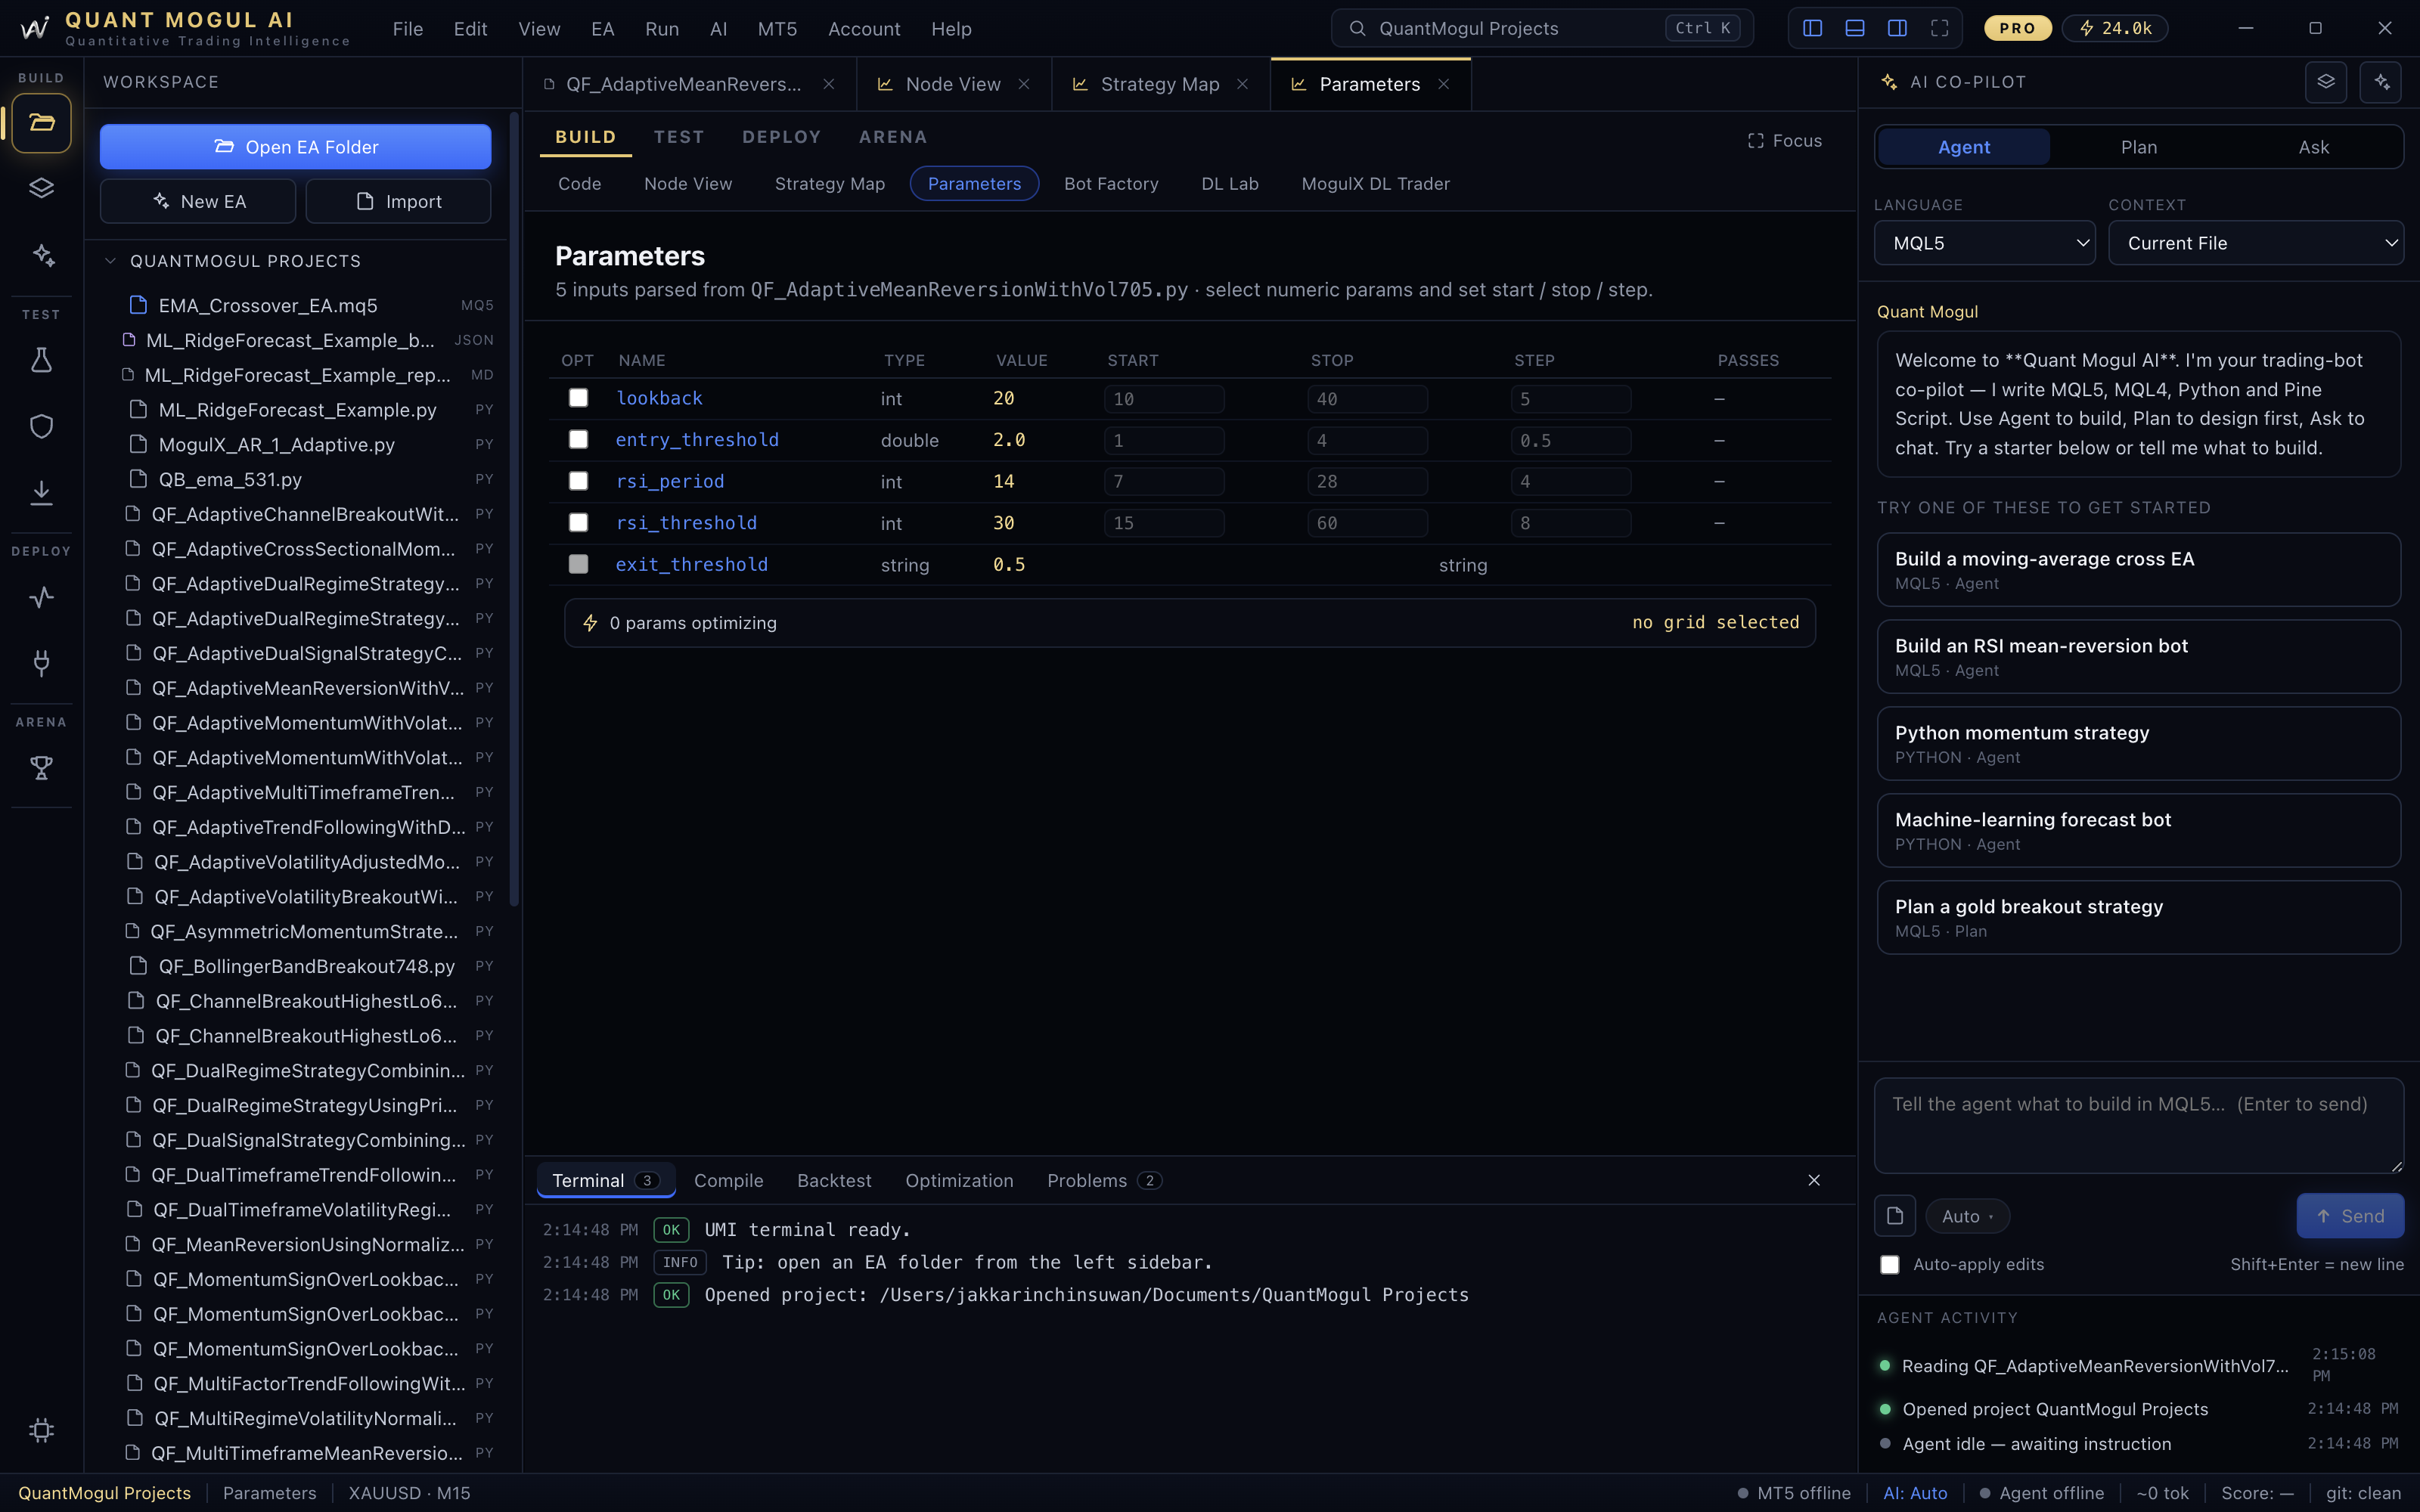
Task: Close the Parameters editor tab
Action: click(x=1443, y=84)
